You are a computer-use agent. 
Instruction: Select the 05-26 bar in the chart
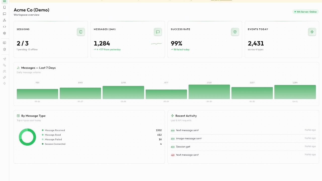click(x=37, y=94)
